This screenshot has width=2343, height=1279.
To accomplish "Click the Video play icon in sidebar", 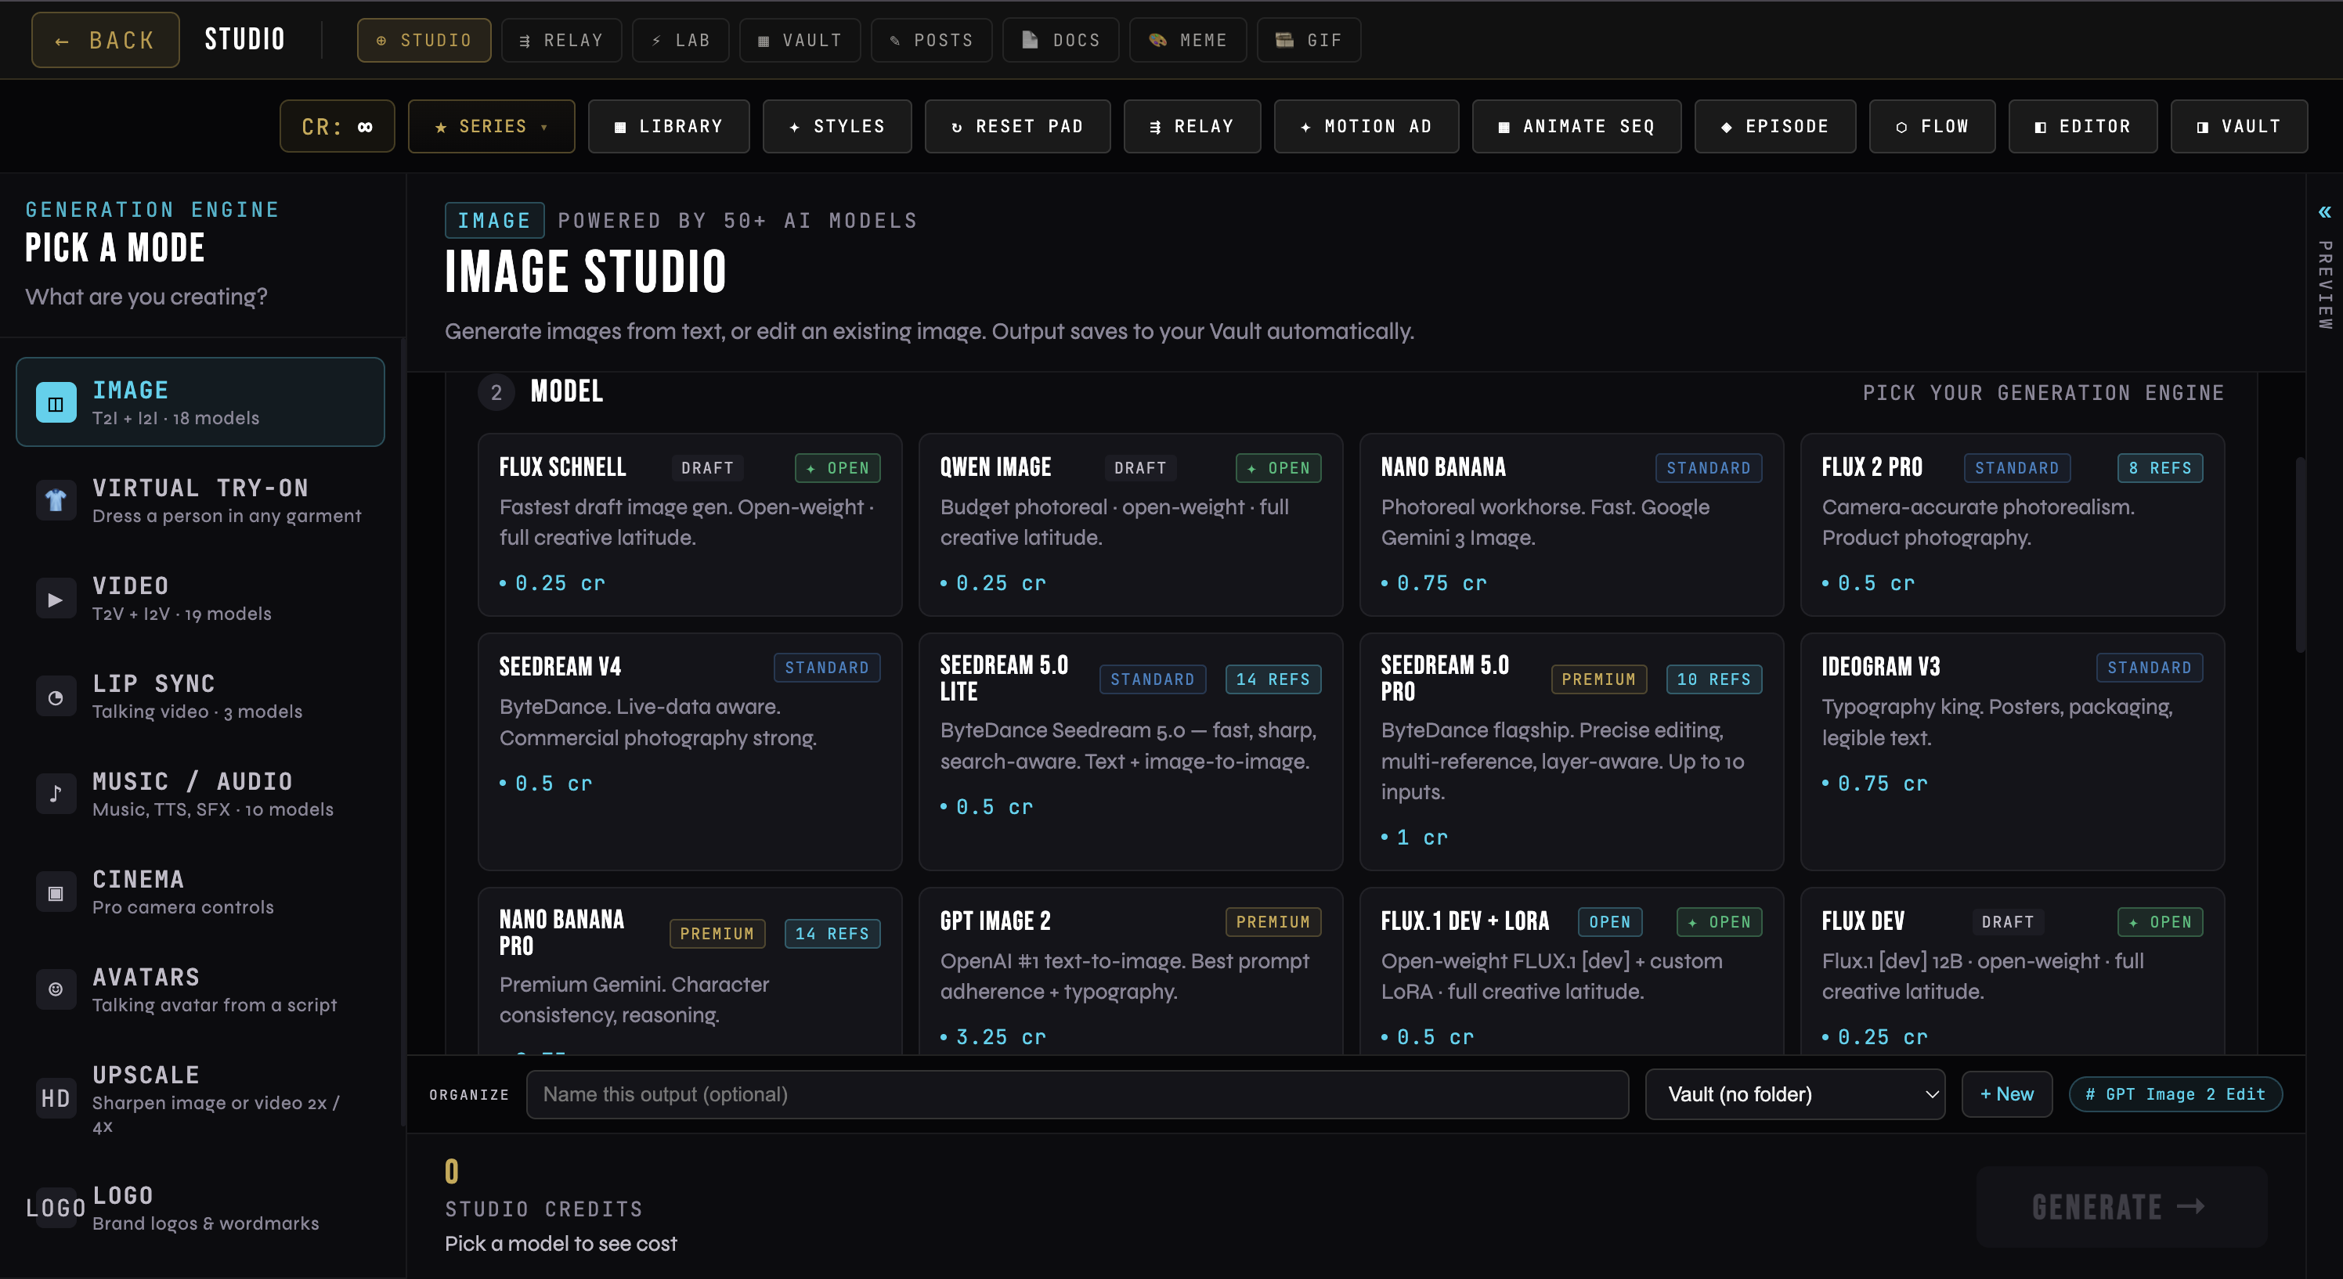I will click(x=56, y=599).
